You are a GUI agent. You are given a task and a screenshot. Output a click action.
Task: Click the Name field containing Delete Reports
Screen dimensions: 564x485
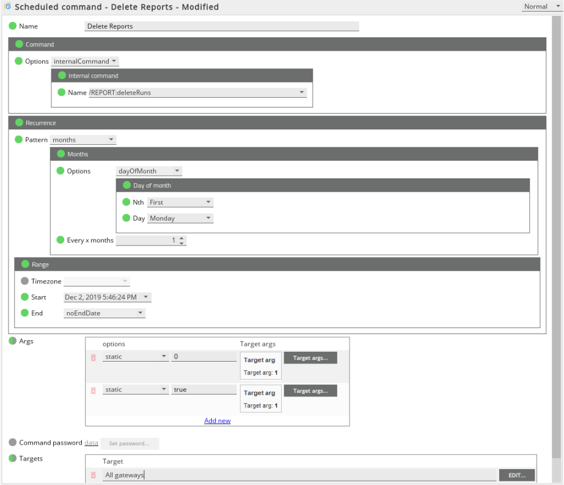tap(221, 27)
